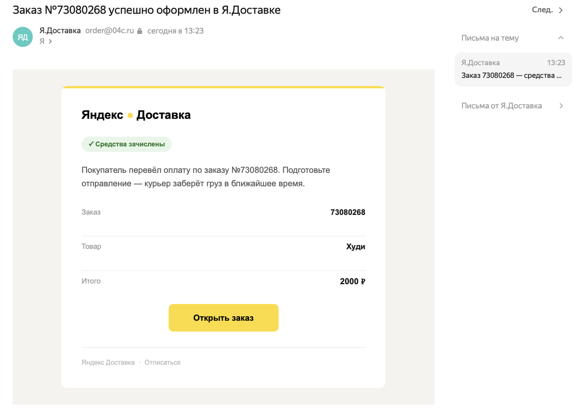Click the lock icon beside the sender address
Viewport: 581px width, 412px height.
pos(140,31)
